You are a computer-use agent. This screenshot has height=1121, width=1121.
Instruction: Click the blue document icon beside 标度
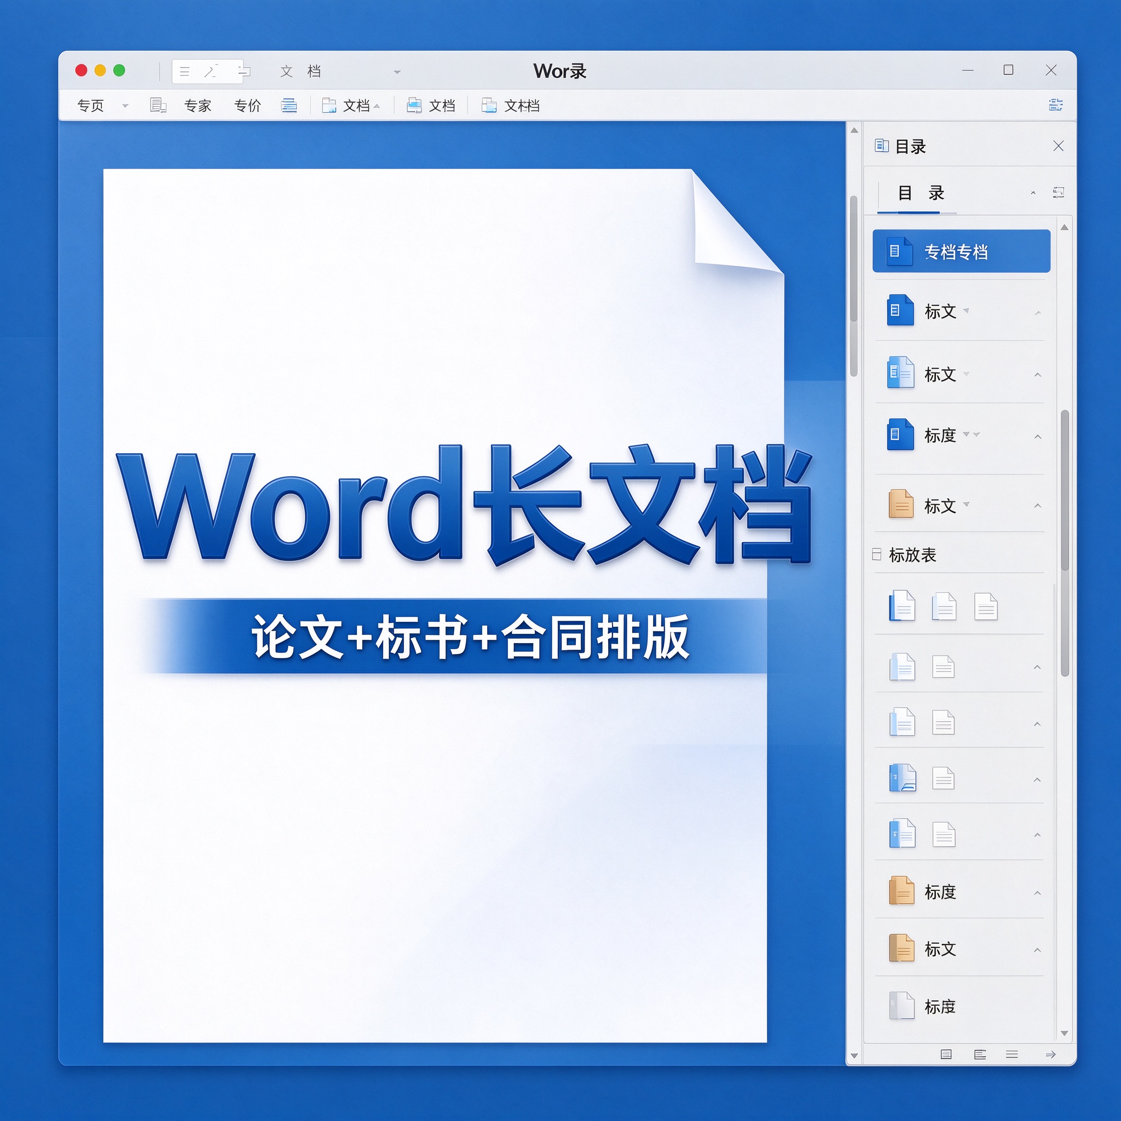pyautogui.click(x=900, y=435)
